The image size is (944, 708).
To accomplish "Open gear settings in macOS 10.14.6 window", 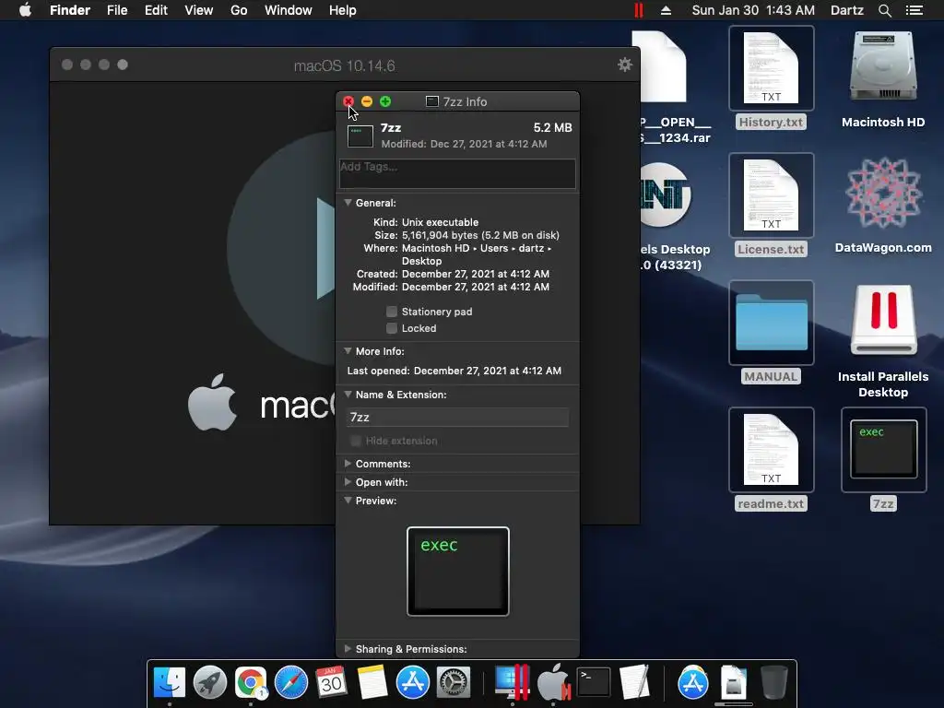I will point(625,65).
